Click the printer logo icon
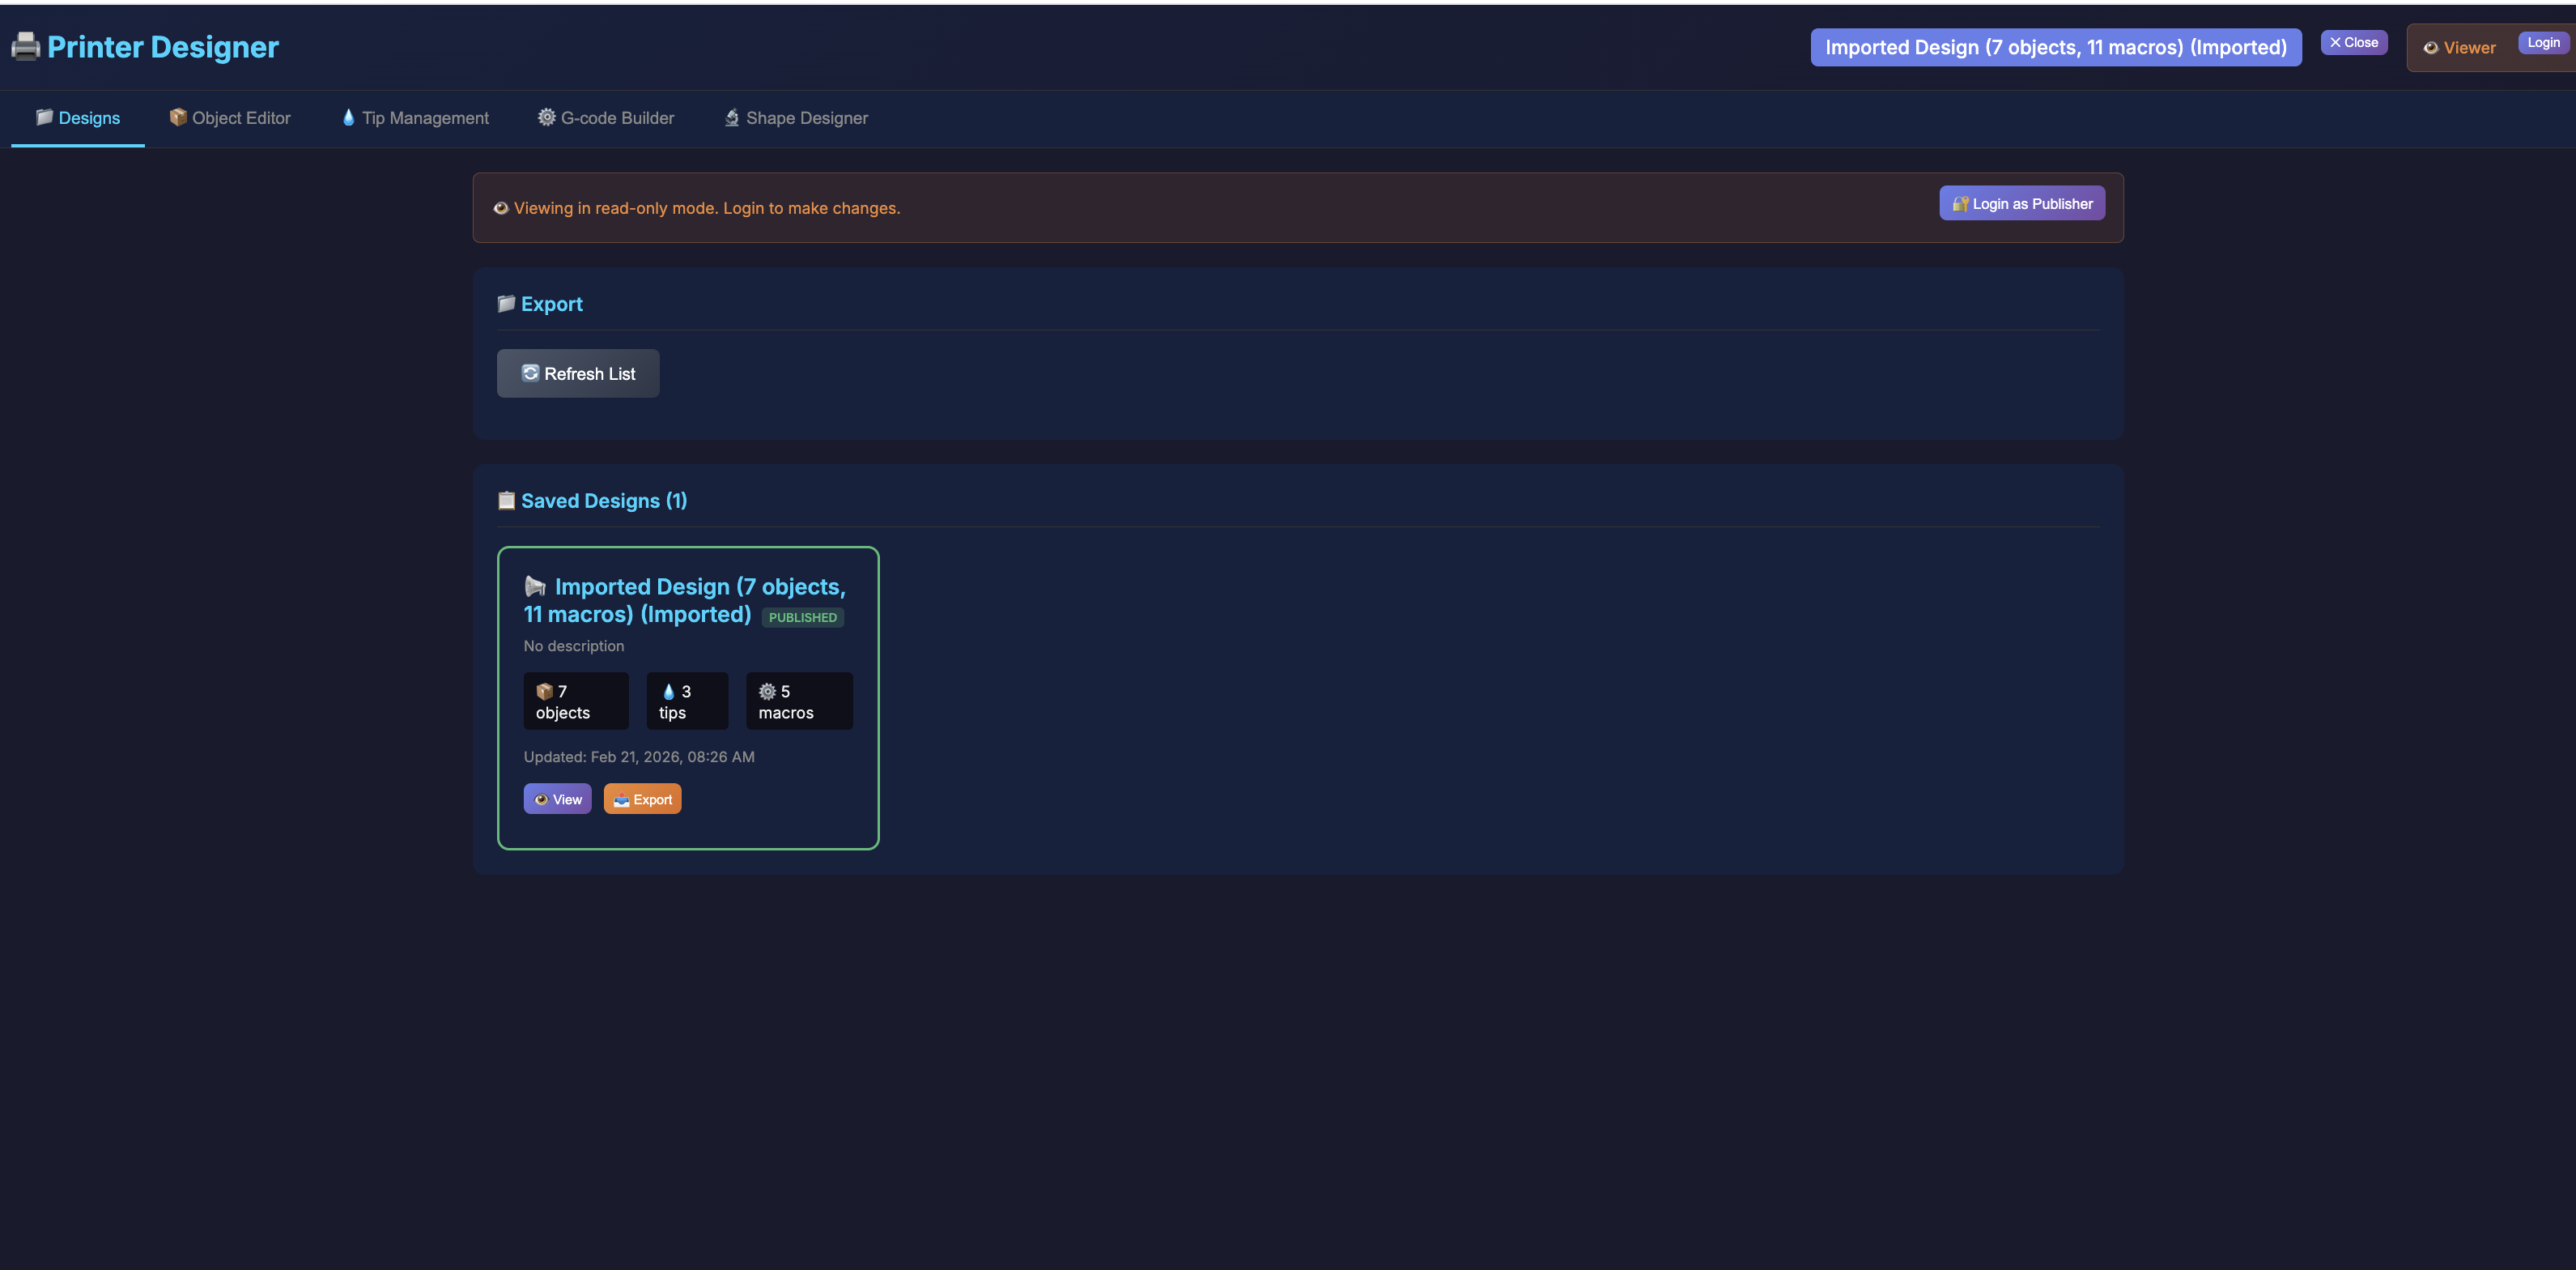The width and height of the screenshot is (2576, 1270). click(x=25, y=46)
